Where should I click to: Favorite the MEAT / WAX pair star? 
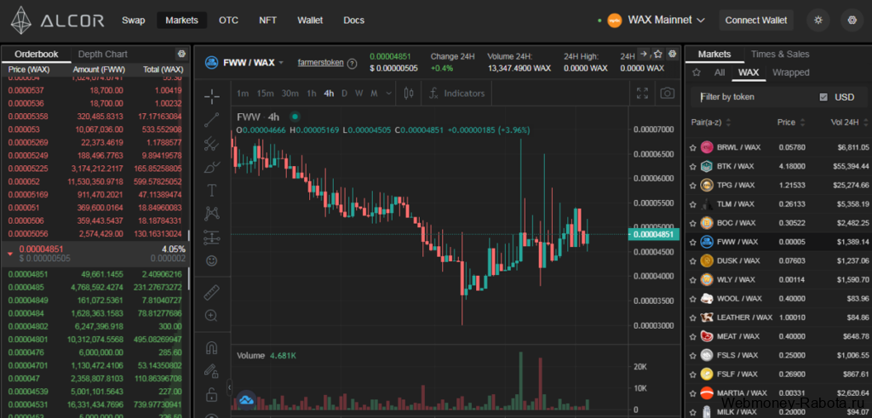coord(693,336)
